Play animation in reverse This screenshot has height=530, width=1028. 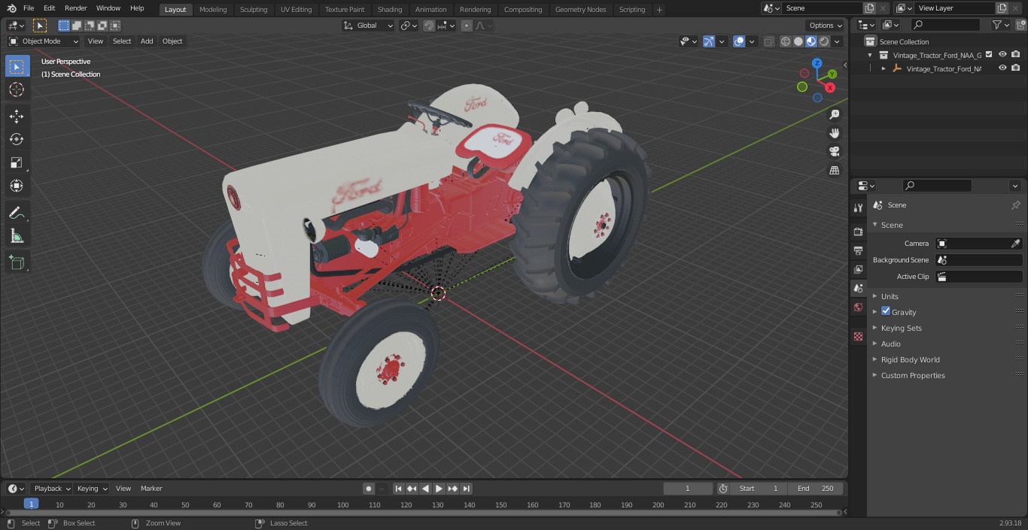tap(425, 489)
